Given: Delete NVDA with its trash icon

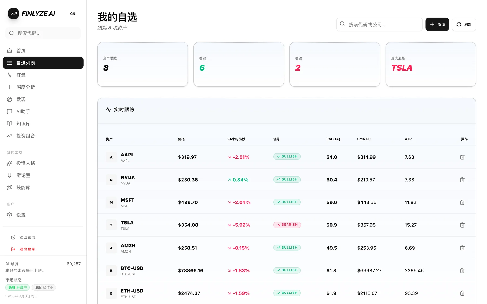Looking at the screenshot, I should pos(462,180).
